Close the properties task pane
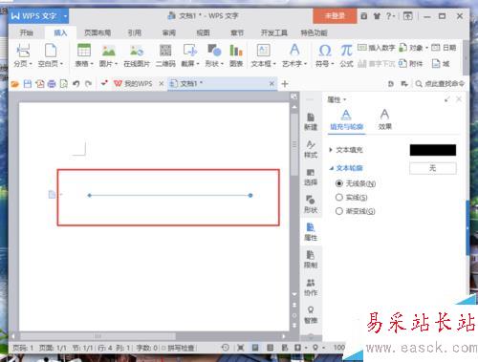Screen dimensions: 478x362 click(x=459, y=99)
